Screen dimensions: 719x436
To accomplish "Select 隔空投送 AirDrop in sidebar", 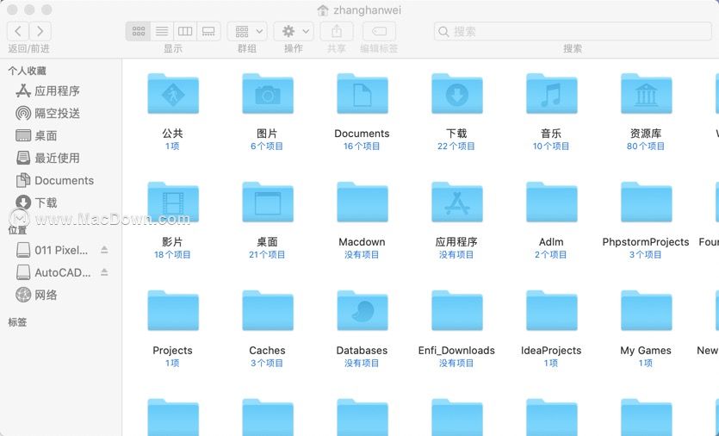I will click(48, 113).
